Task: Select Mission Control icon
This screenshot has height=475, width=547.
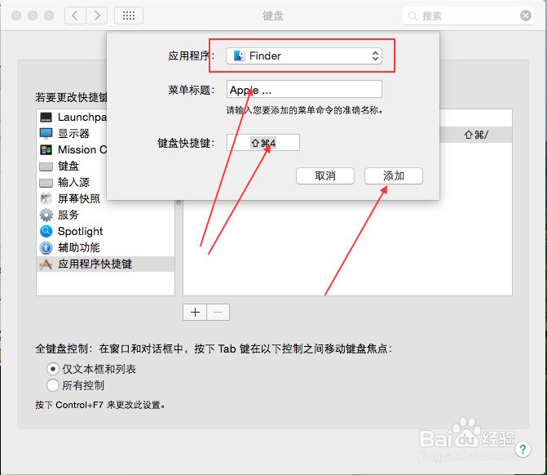Action: [x=46, y=150]
